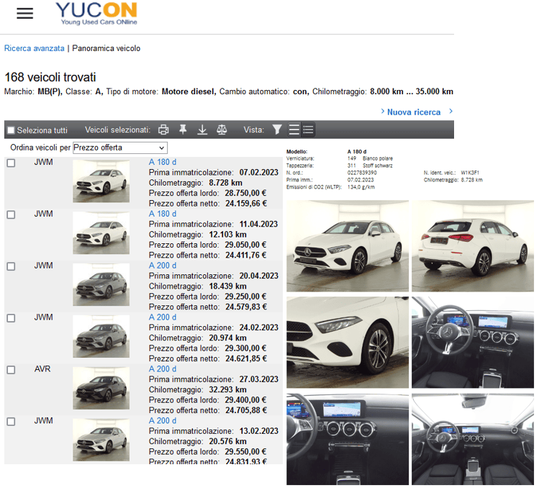
Task: Select the A 200 d 20.974 km checkbox
Action: 11,318
